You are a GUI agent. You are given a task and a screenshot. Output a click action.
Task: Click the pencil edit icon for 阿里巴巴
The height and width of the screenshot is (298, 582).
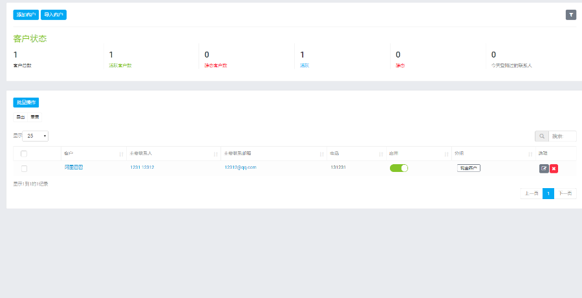544,168
